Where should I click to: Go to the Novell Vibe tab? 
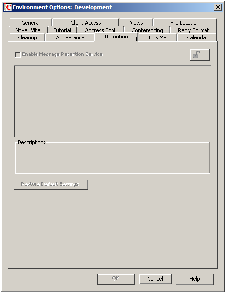coord(28,30)
